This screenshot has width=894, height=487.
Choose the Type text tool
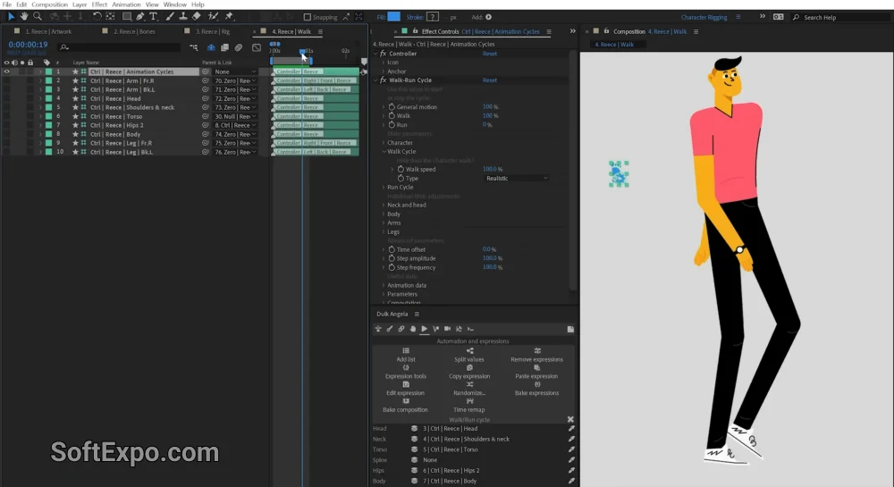[154, 16]
